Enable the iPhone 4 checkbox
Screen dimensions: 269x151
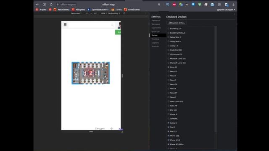coord(169,114)
